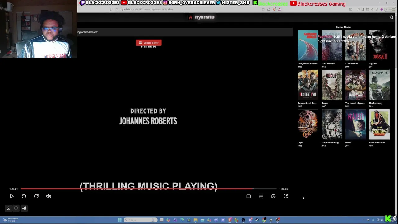Click the browser address bar URL
The height and width of the screenshot is (224, 398).
[146, 9]
